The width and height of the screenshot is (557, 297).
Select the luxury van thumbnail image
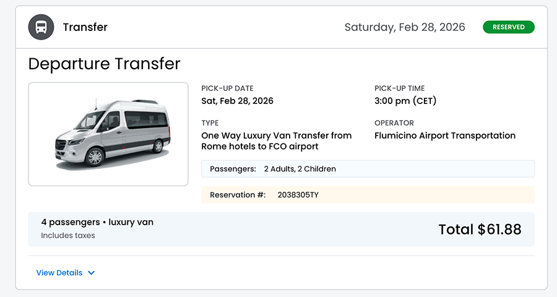pyautogui.click(x=108, y=134)
